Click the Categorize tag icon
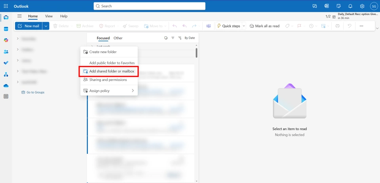Image resolution: width=380 pixels, height=183 pixels. 287,26
